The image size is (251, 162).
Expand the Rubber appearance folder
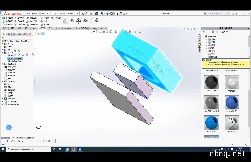click(x=206, y=48)
